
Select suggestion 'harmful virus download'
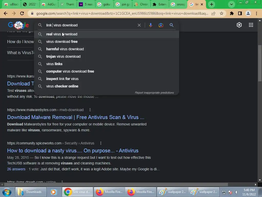(106, 49)
